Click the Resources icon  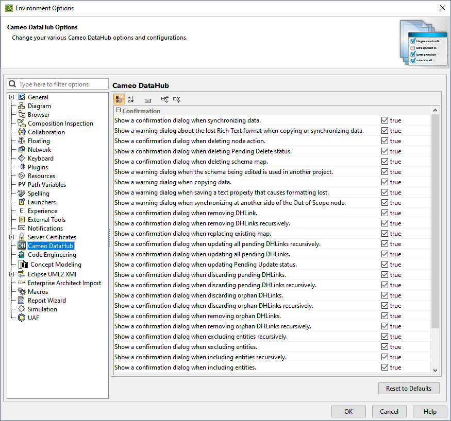tap(22, 176)
